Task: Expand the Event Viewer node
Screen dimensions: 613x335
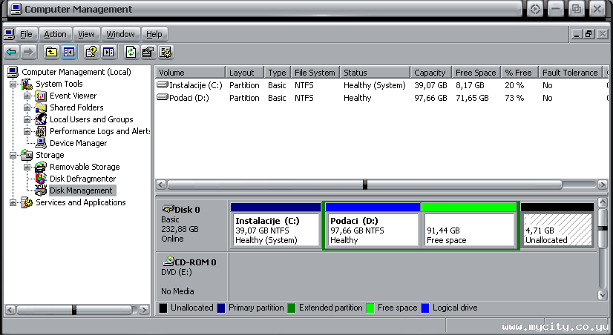Action: pos(27,96)
